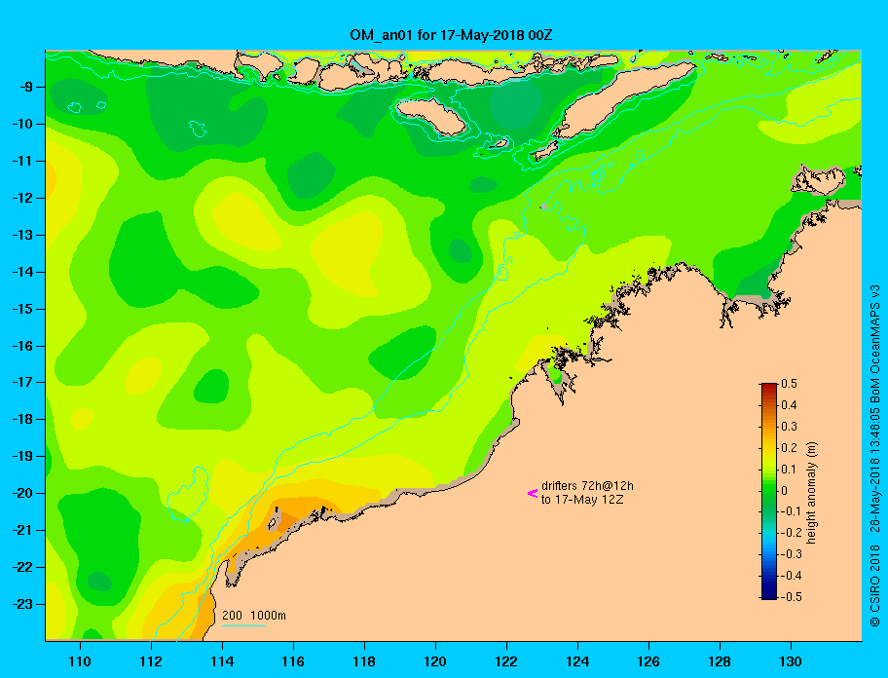Click longitude tick label '118'
Viewport: 888px width, 678px height.
click(x=364, y=661)
